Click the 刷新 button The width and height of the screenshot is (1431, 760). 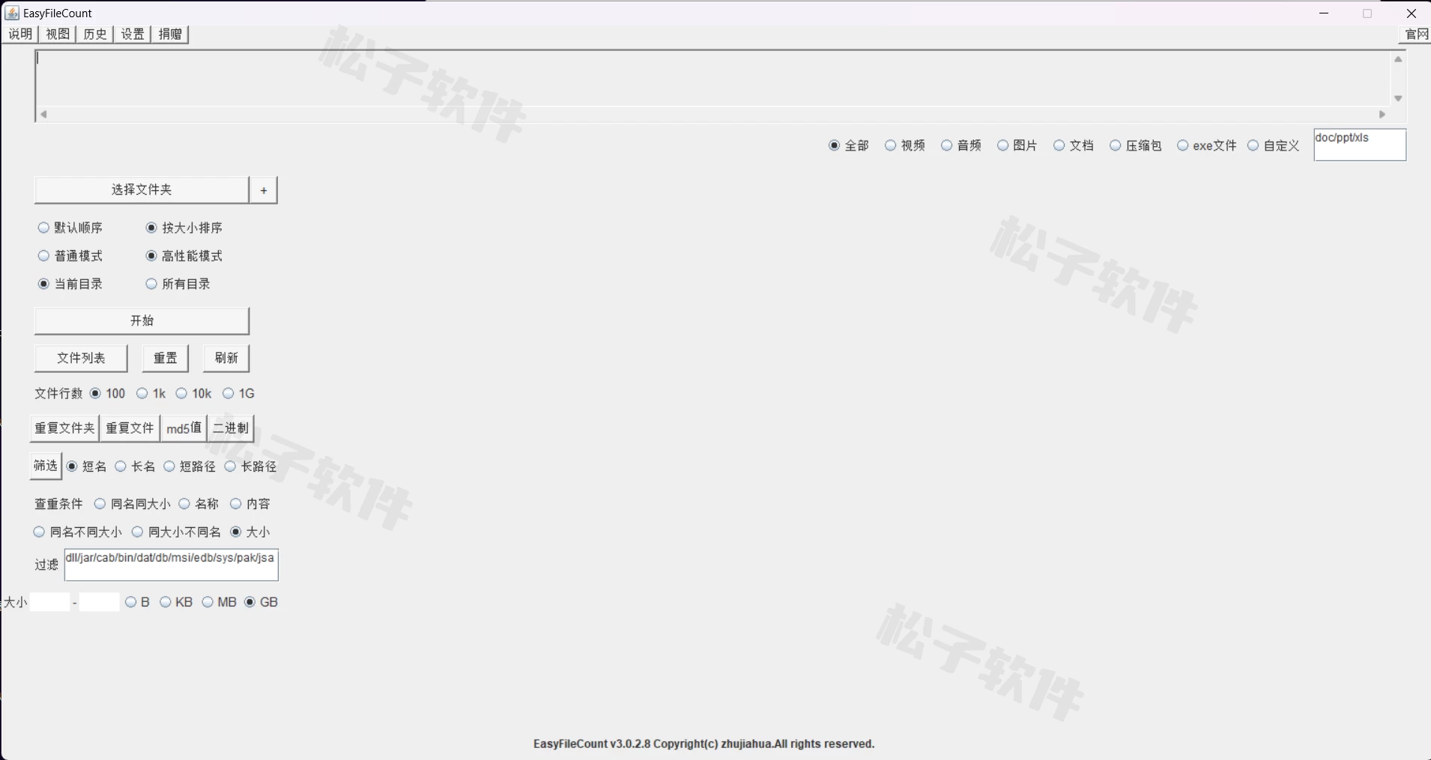pos(226,358)
